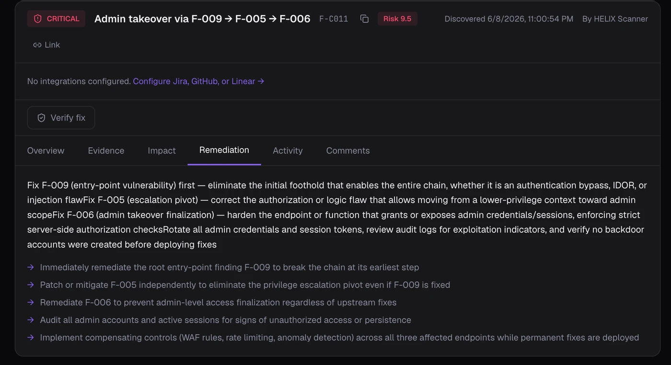This screenshot has width=671, height=365.
Task: Click arrow bullet before Patch or mitigate F-005
Action: pos(31,285)
